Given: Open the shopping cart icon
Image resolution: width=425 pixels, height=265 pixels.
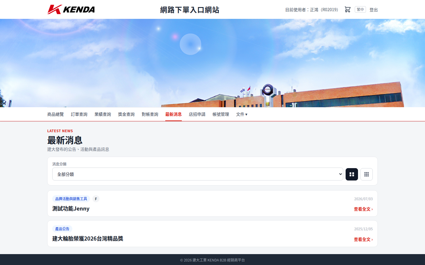Looking at the screenshot, I should (347, 9).
